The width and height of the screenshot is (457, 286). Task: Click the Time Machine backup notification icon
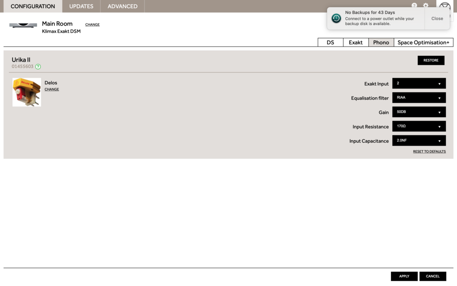click(x=336, y=18)
